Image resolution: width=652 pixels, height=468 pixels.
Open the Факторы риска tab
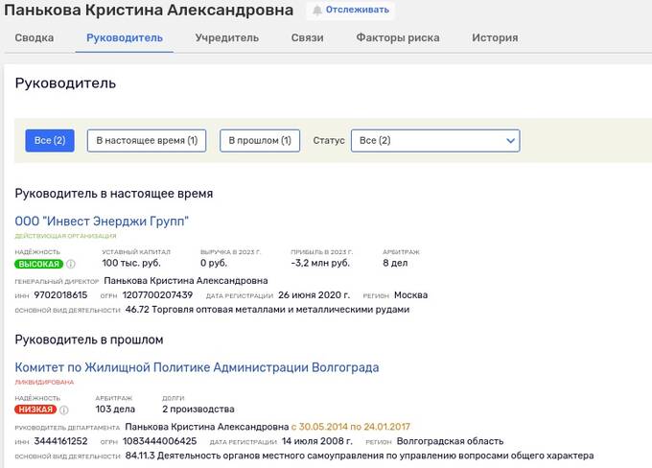coord(397,38)
